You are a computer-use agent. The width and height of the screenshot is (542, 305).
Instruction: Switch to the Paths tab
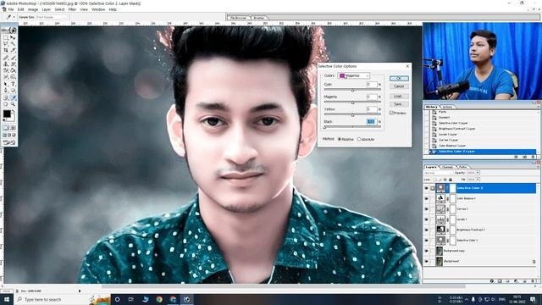point(463,167)
